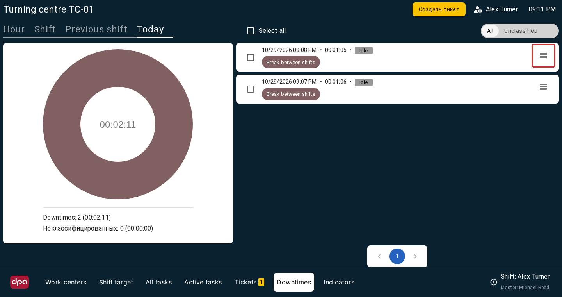Click the Master: Michael Reed label
Viewport: 562px width, 297px height.
pos(525,288)
